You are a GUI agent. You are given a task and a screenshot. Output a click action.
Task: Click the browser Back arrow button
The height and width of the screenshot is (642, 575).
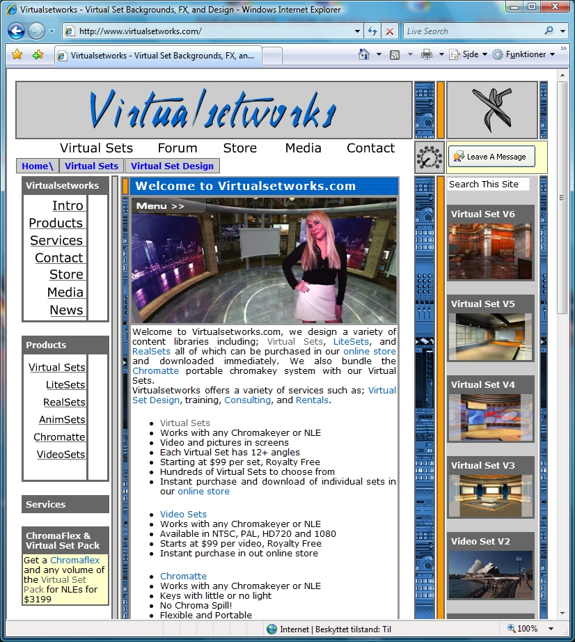[x=17, y=31]
